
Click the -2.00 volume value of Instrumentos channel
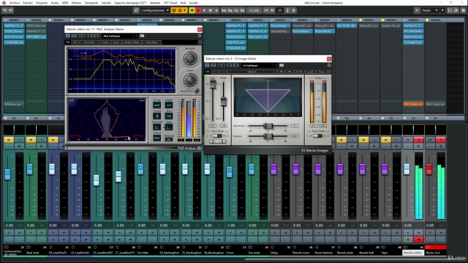[x=9, y=226]
